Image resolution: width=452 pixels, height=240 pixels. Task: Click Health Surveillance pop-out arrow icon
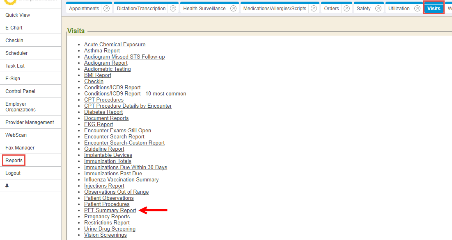pyautogui.click(x=233, y=9)
